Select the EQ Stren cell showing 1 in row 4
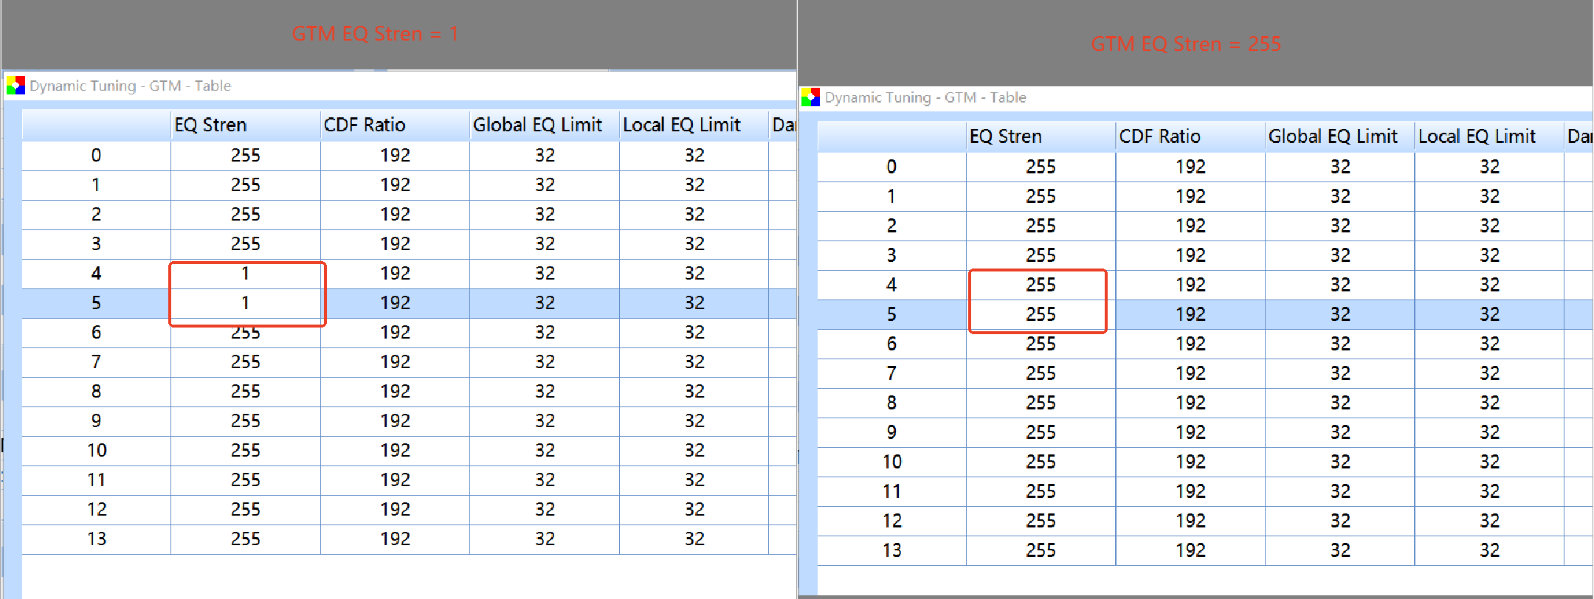This screenshot has width=1594, height=599. (x=246, y=274)
